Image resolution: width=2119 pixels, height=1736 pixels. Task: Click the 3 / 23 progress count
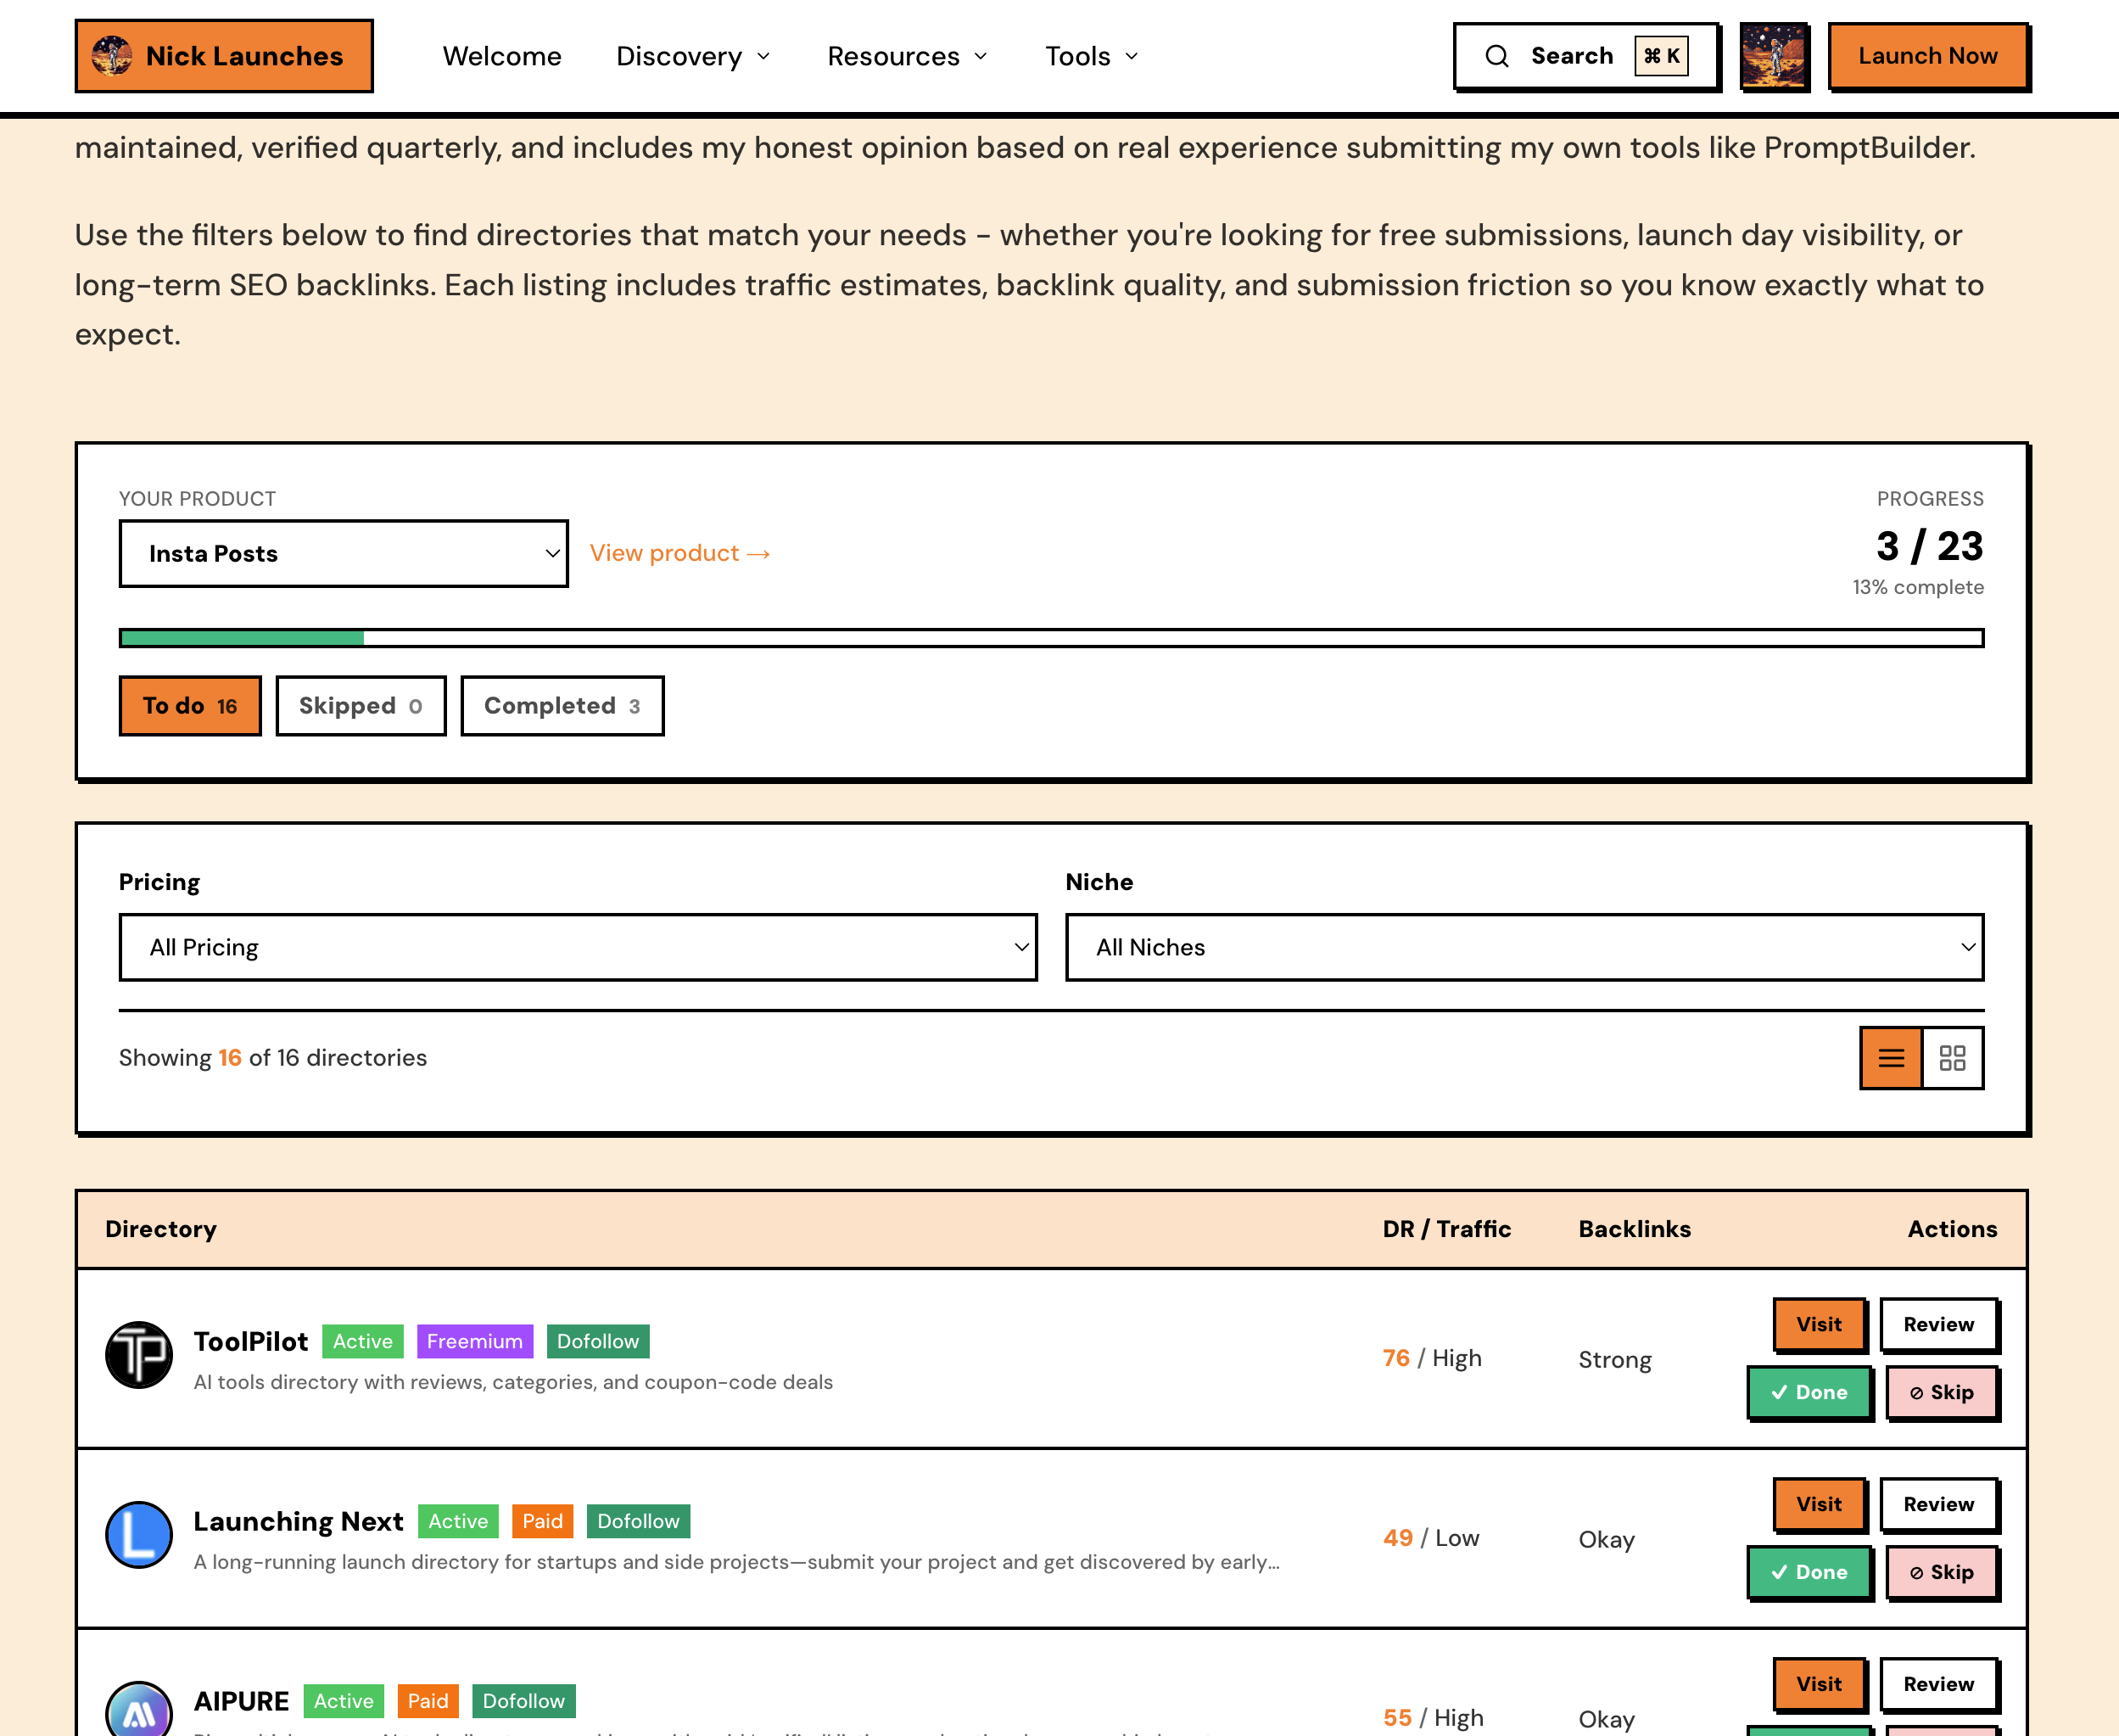click(x=1929, y=546)
